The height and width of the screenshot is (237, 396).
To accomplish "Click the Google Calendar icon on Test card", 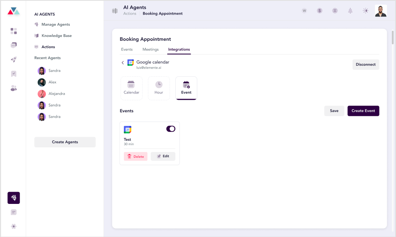I will 128,130.
